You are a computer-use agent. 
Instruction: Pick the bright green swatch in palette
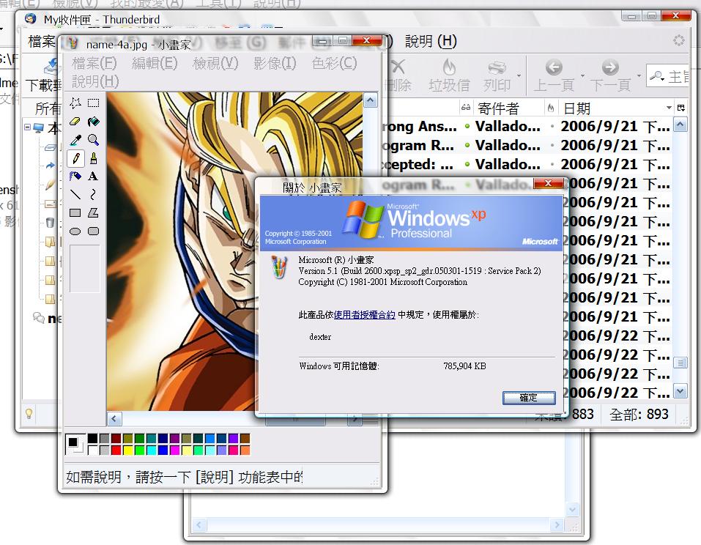click(139, 450)
